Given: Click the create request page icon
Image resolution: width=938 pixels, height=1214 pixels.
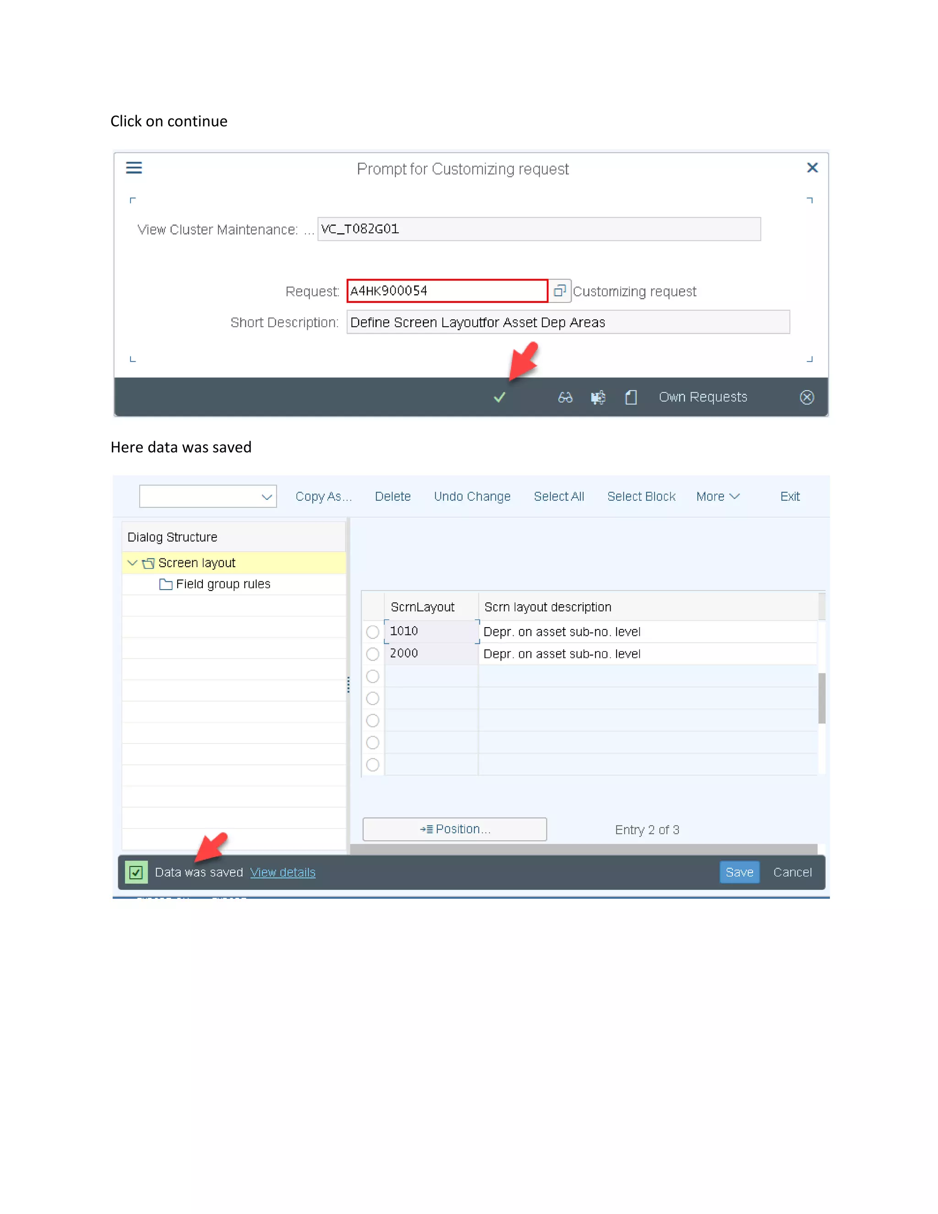Looking at the screenshot, I should [631, 398].
